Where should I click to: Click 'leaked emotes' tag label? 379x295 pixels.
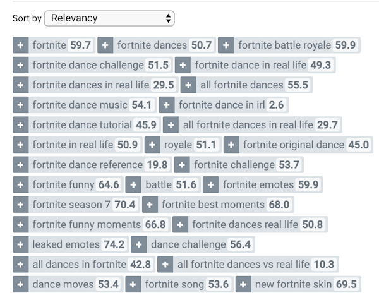66,244
